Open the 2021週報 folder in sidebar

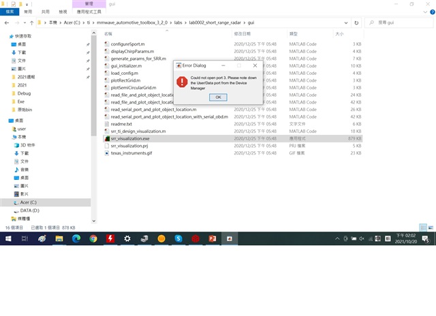pyautogui.click(x=26, y=77)
